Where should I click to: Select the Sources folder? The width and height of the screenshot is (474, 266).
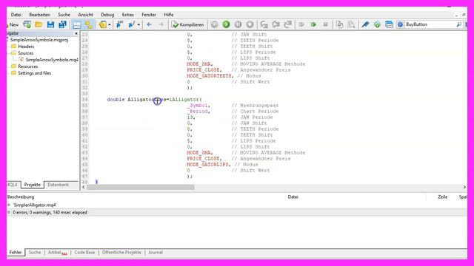click(x=26, y=53)
